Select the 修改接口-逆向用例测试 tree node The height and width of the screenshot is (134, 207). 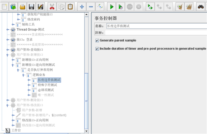coord(38,125)
